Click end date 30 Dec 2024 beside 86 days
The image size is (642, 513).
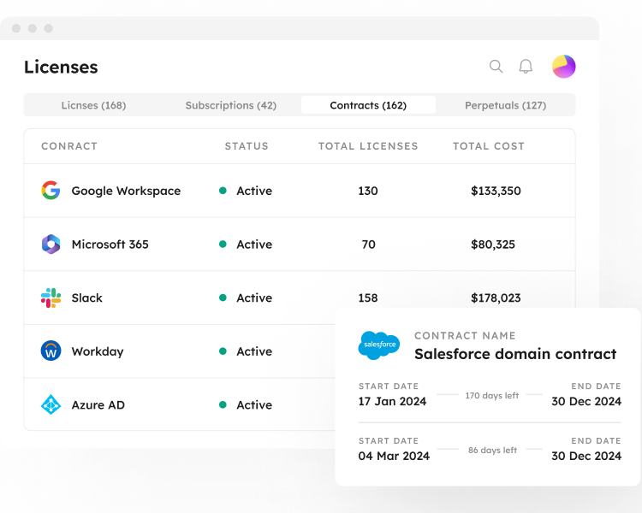pyautogui.click(x=586, y=456)
